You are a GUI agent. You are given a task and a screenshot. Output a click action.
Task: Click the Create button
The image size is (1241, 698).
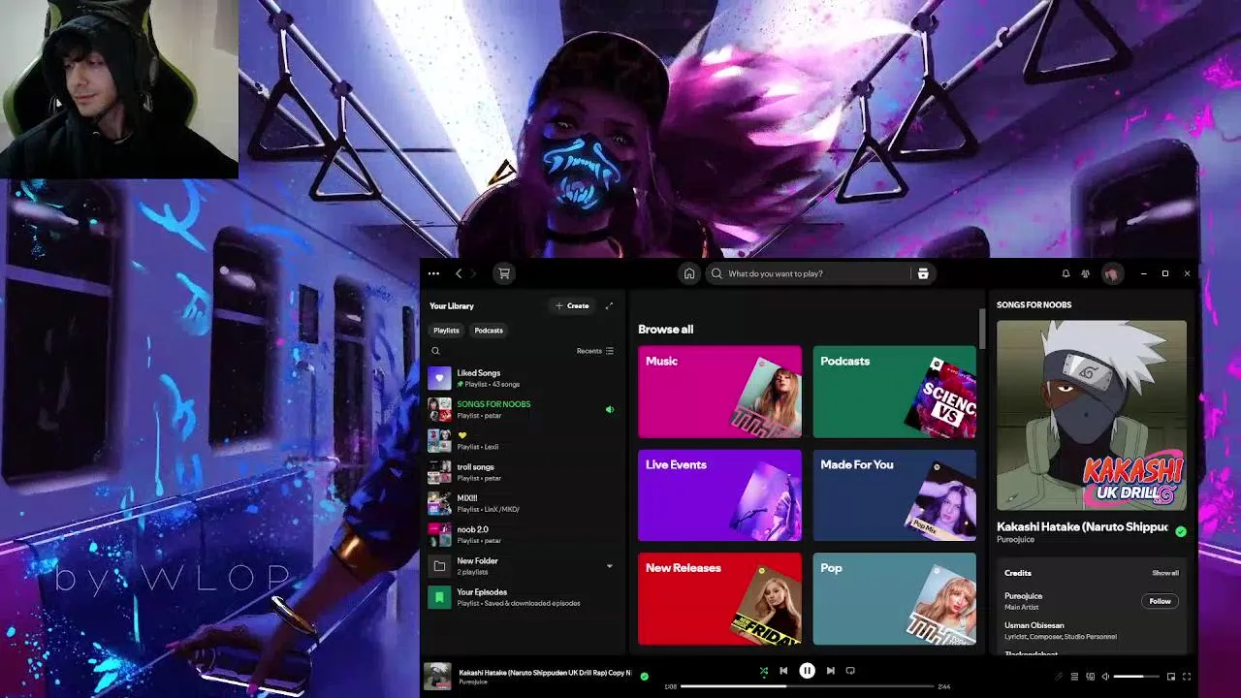[x=572, y=305]
